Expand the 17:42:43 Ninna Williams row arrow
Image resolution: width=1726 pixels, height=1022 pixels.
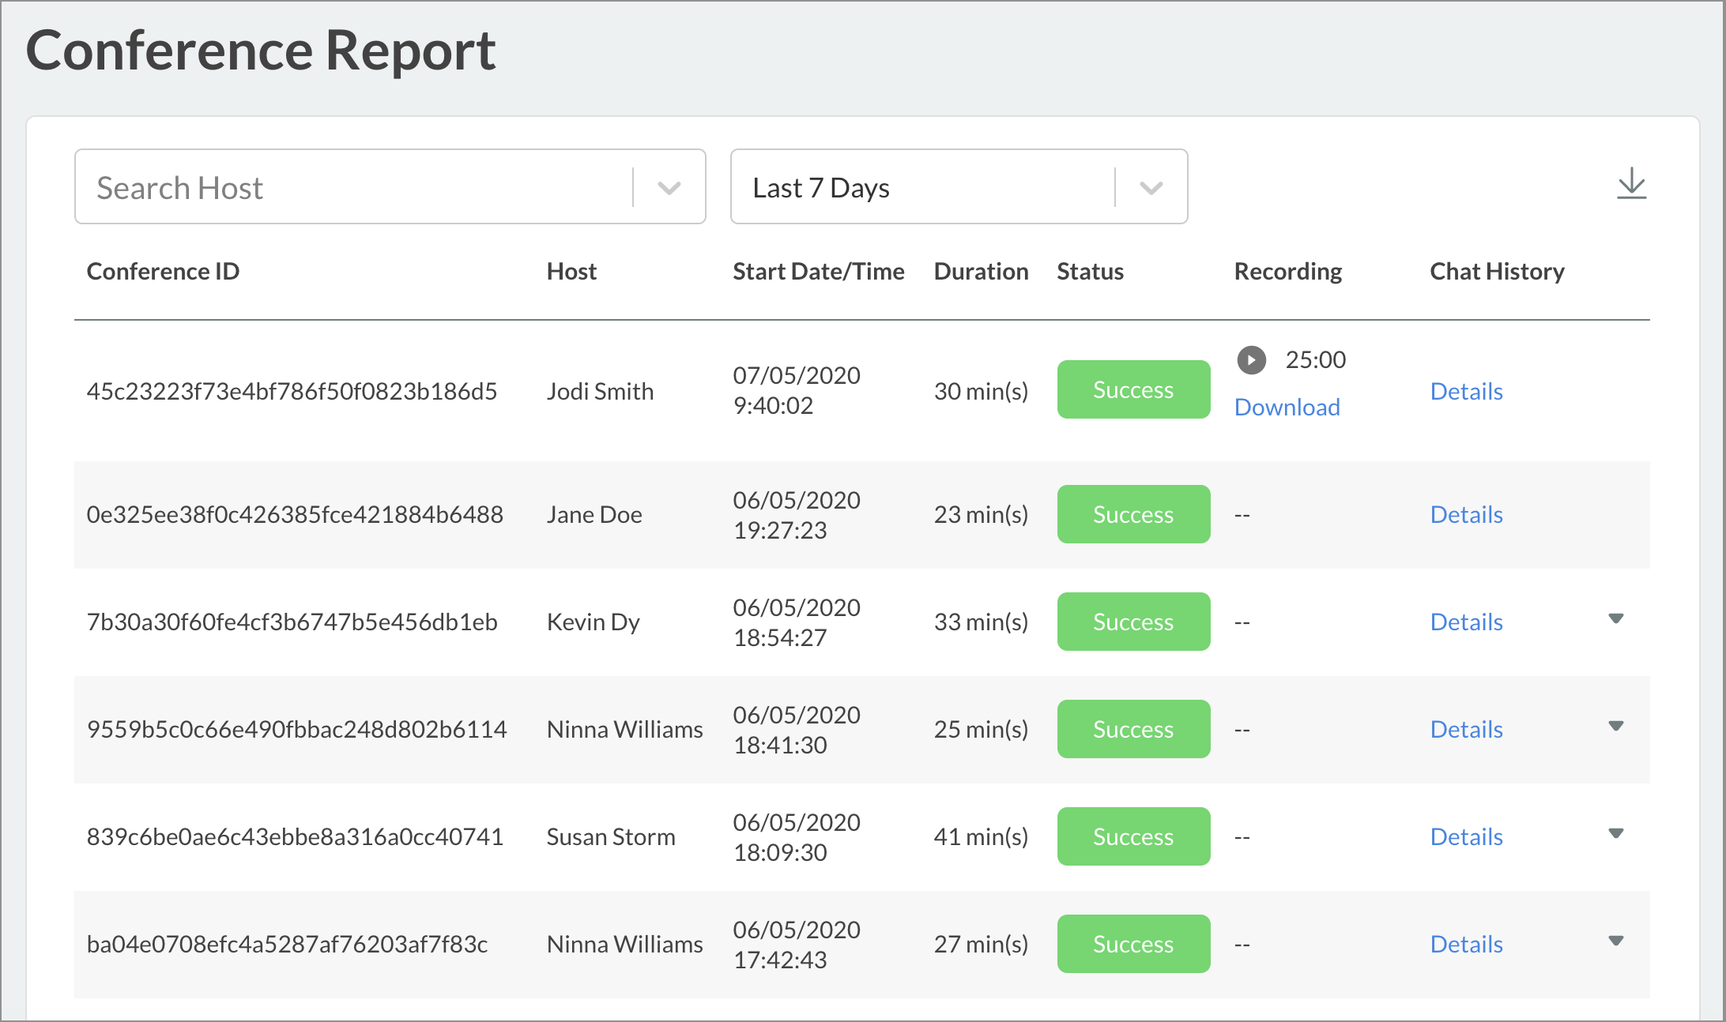1615,941
